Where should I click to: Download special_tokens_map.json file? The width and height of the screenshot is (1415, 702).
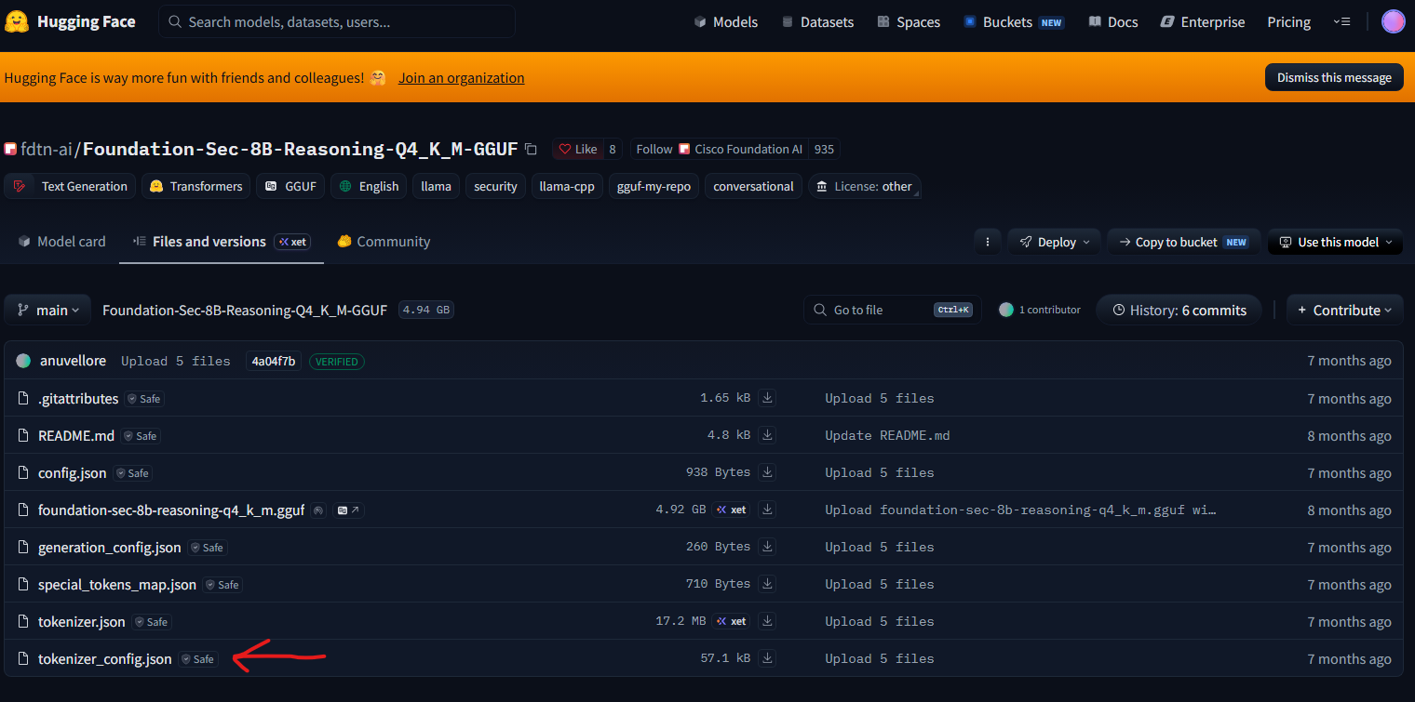click(767, 584)
